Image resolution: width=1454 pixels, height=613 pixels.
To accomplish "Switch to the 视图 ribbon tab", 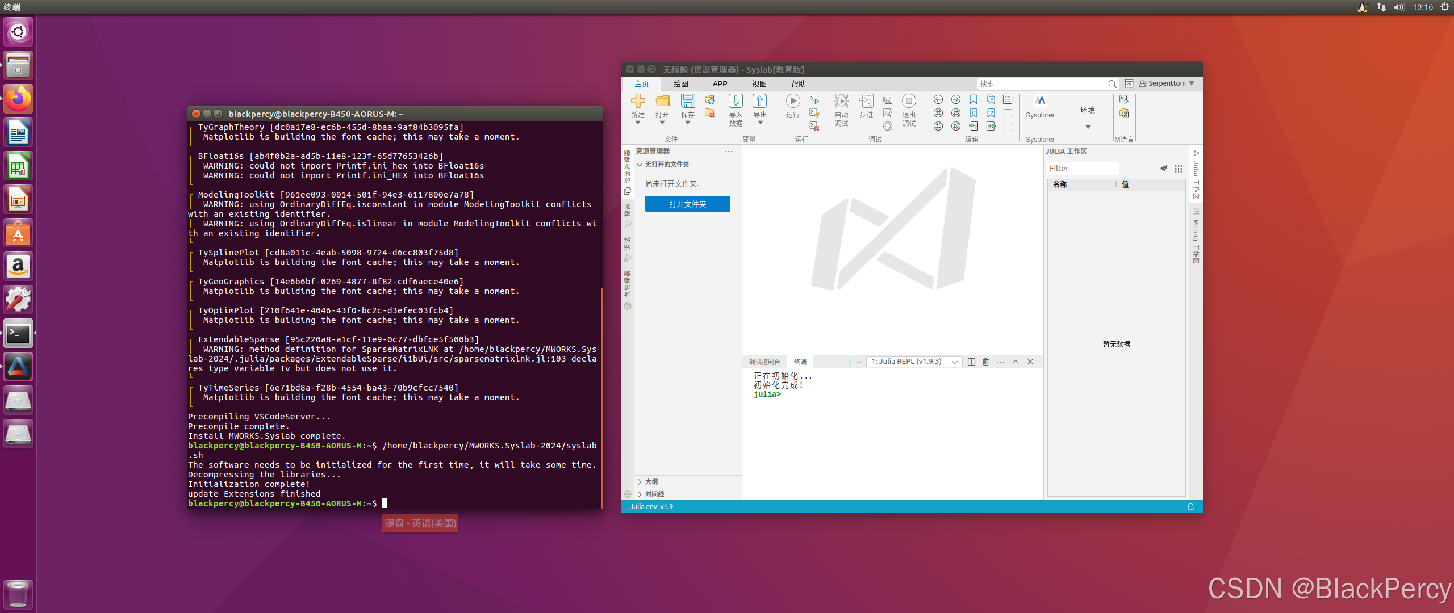I will coord(759,84).
